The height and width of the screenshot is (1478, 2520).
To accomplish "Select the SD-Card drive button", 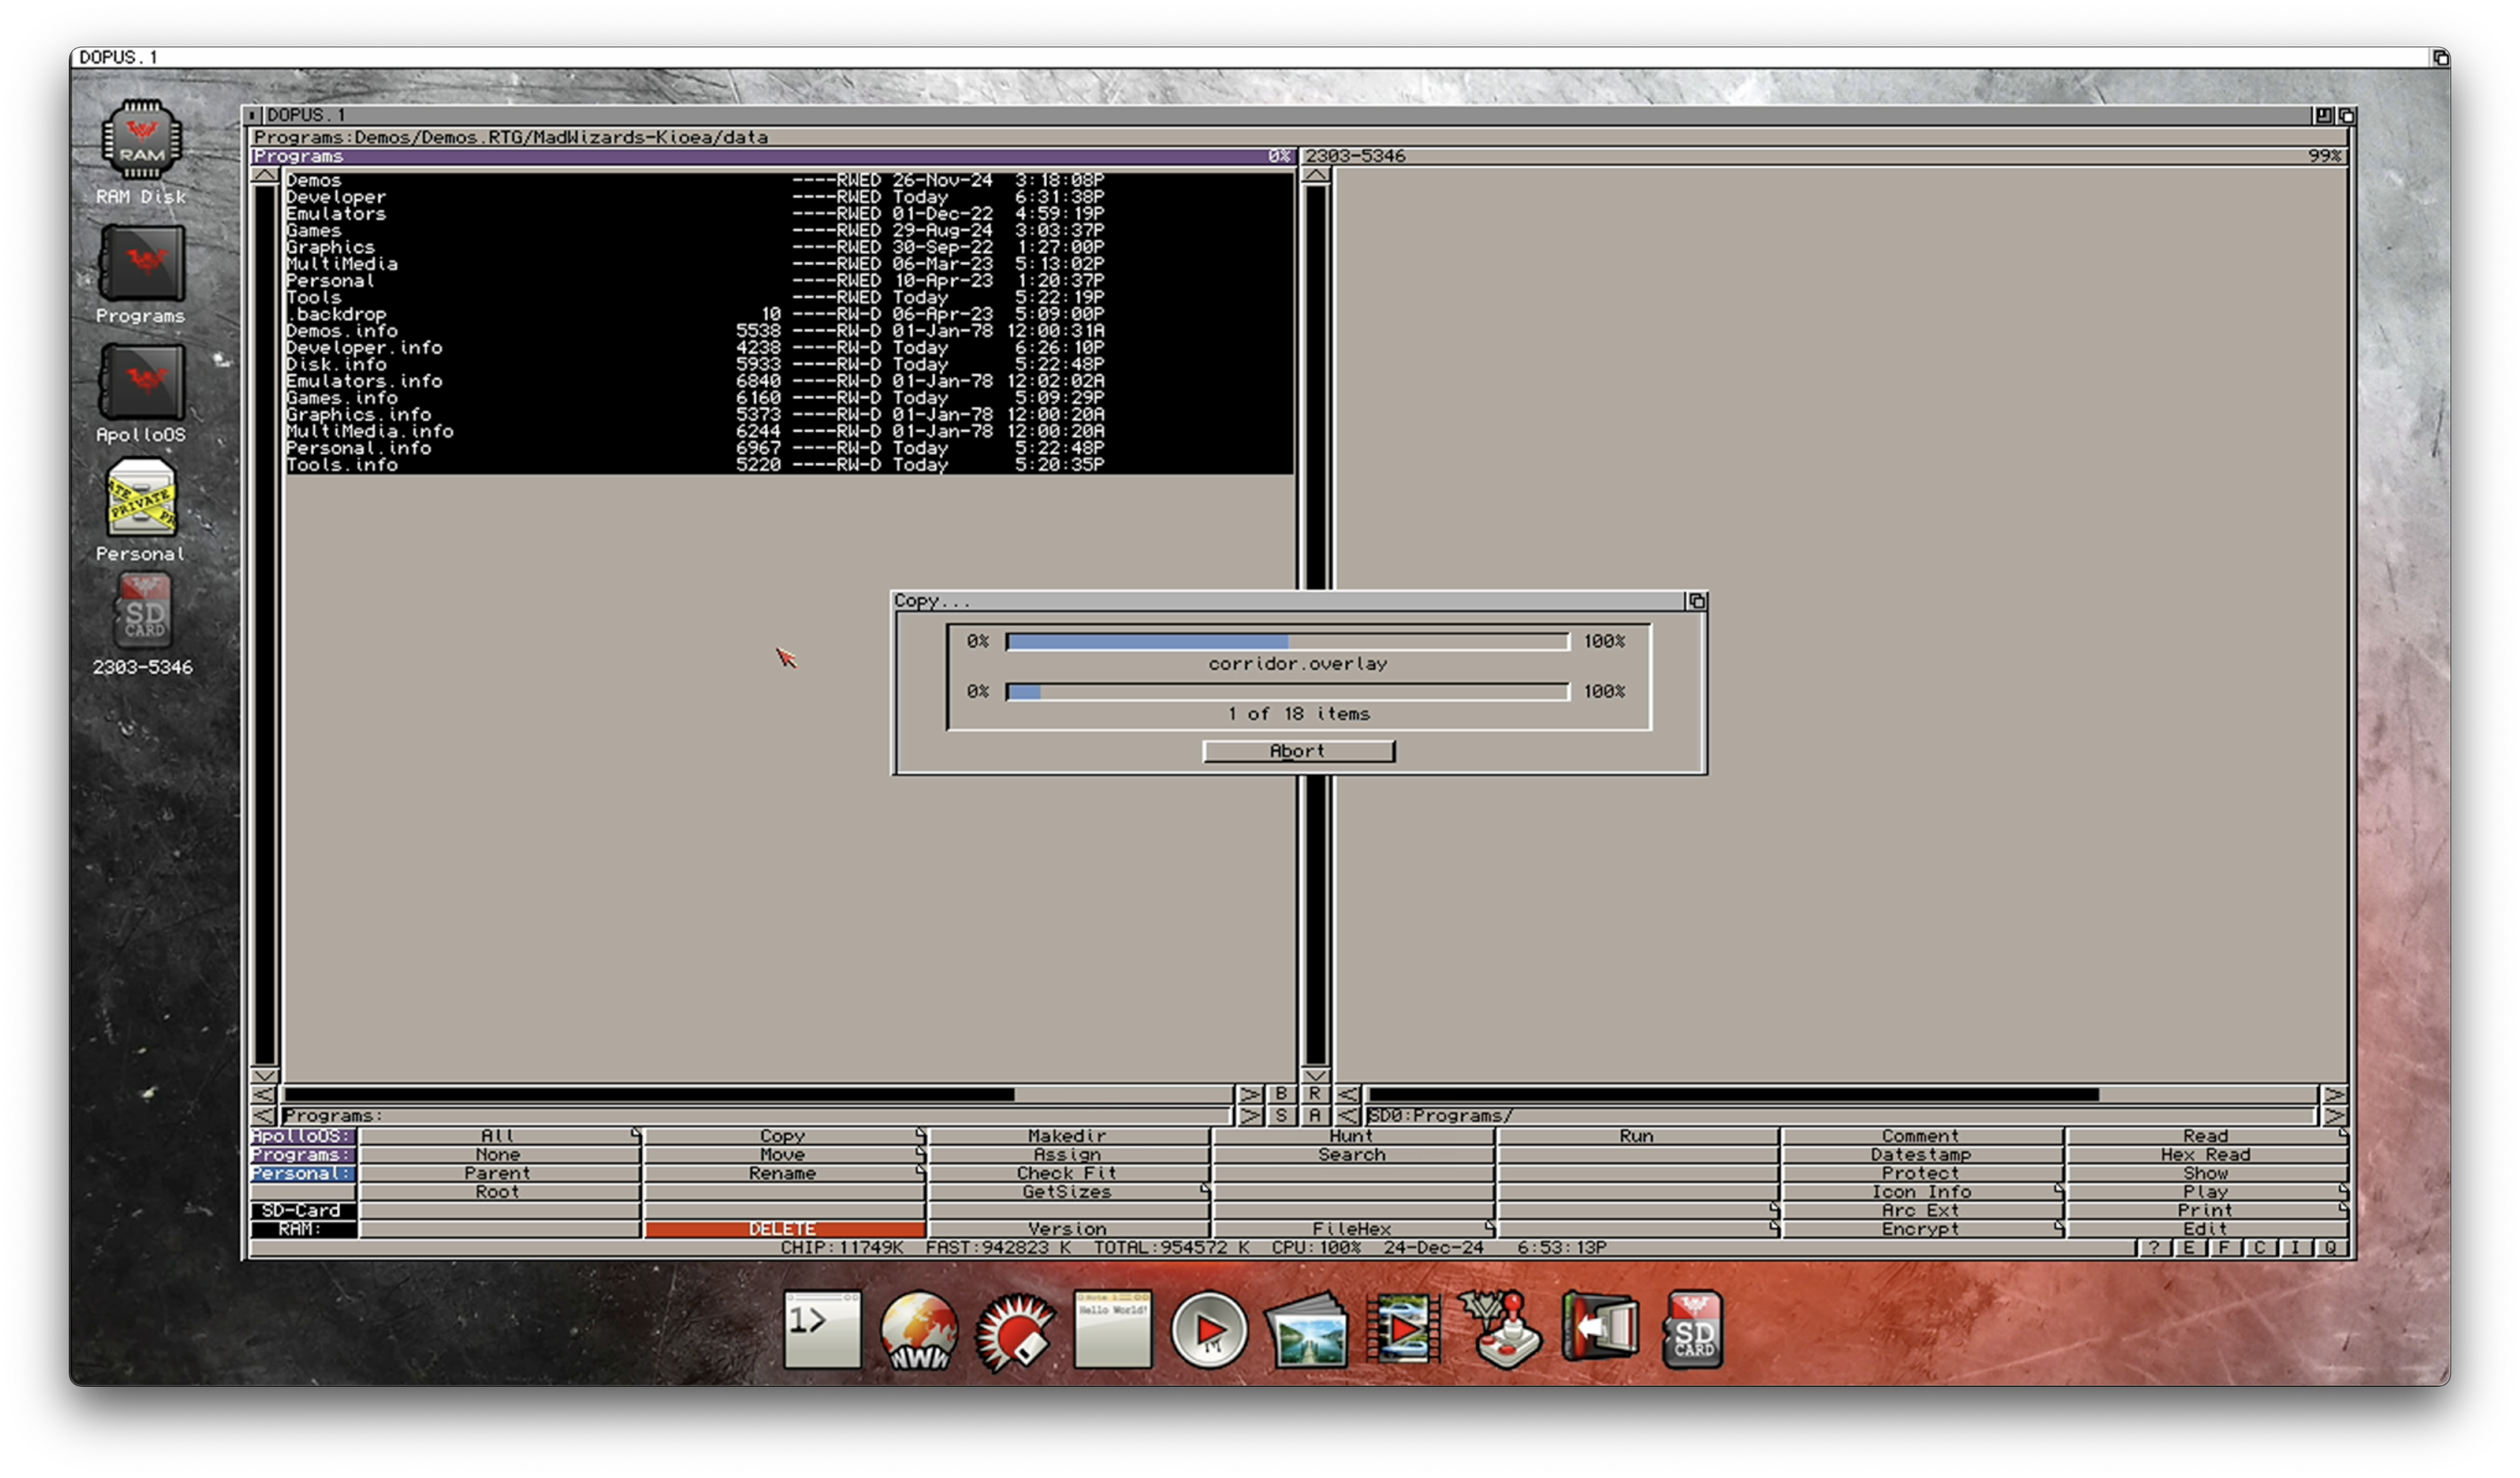I will tap(303, 1211).
